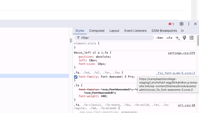Toggle the rendering emulations paintbrush icon
Screen dimensions: 199x113
[184, 38]
